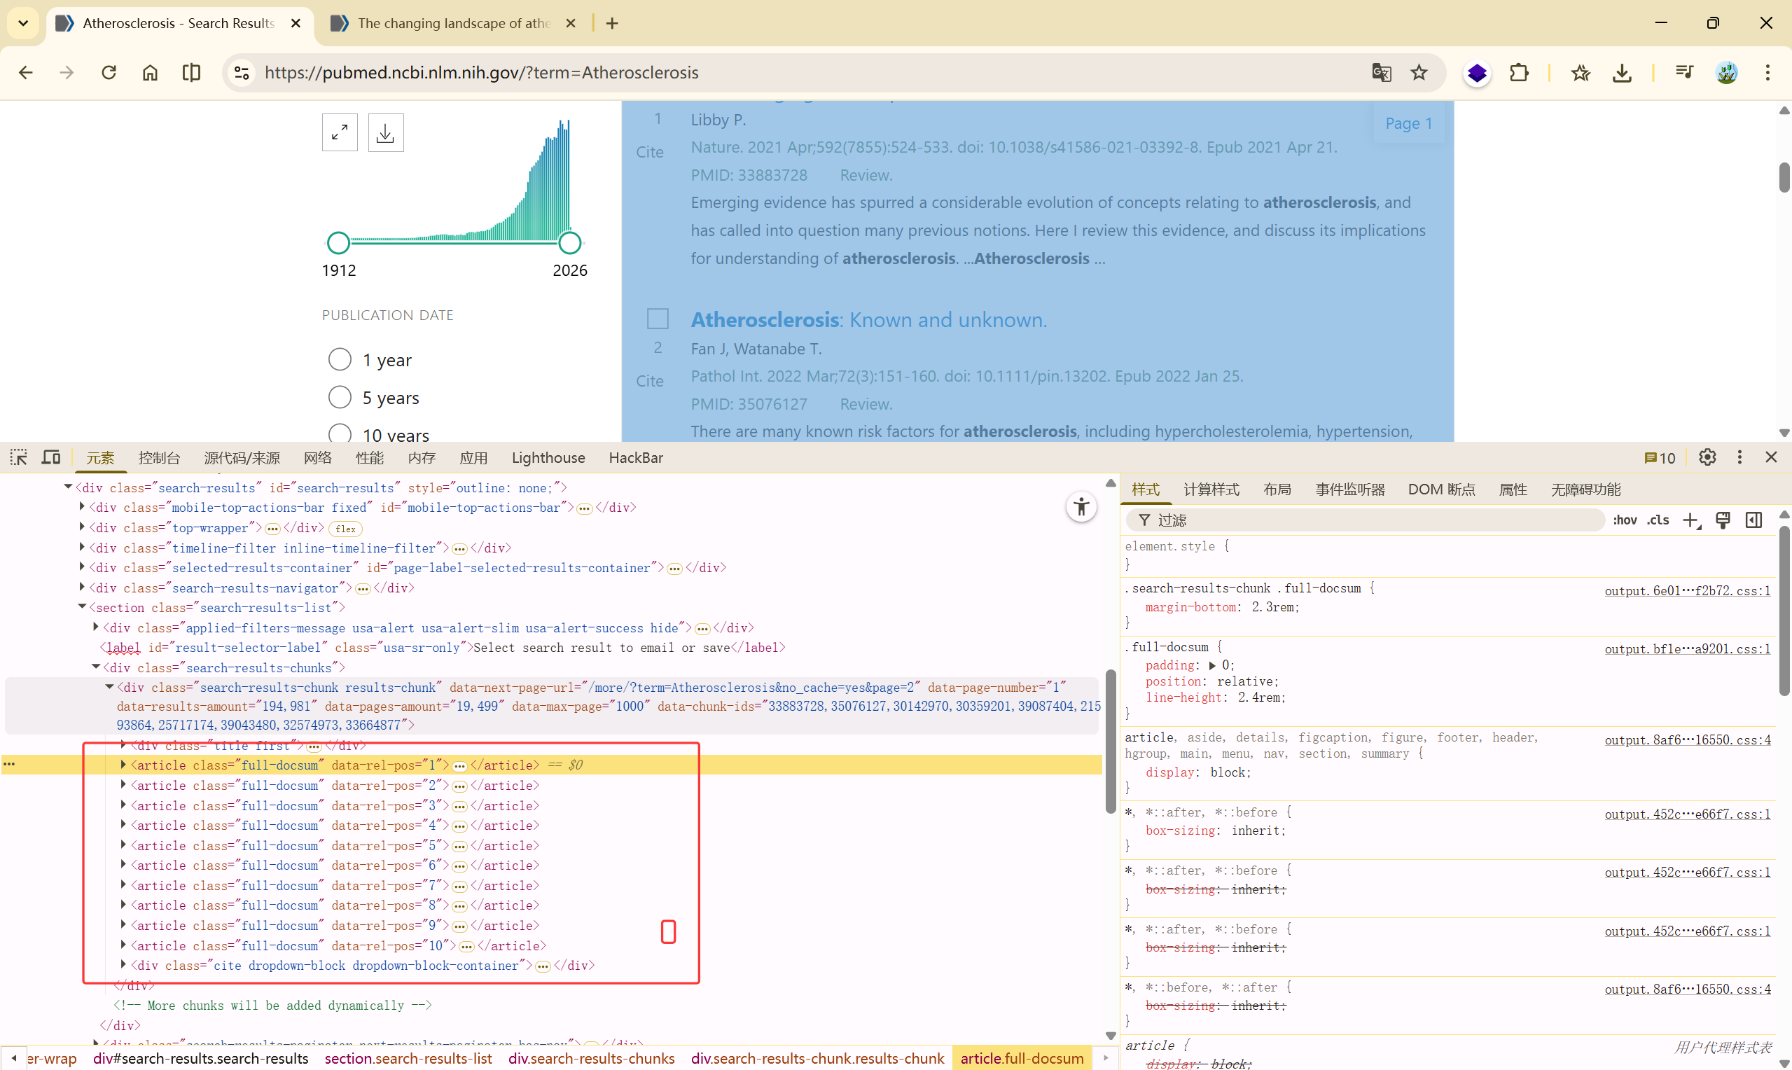
Task: Select the 1 year publication date
Action: click(x=340, y=359)
